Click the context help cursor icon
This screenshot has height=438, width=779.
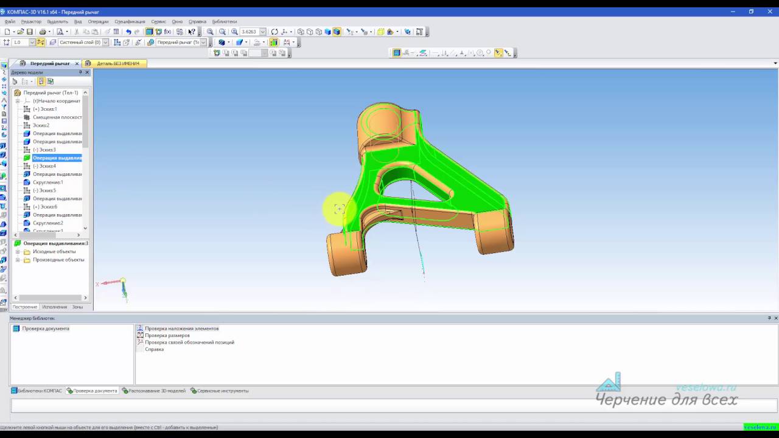[x=192, y=32]
